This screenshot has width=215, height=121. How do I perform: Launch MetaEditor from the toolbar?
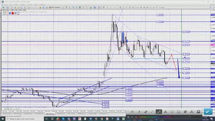[x=40, y=7]
